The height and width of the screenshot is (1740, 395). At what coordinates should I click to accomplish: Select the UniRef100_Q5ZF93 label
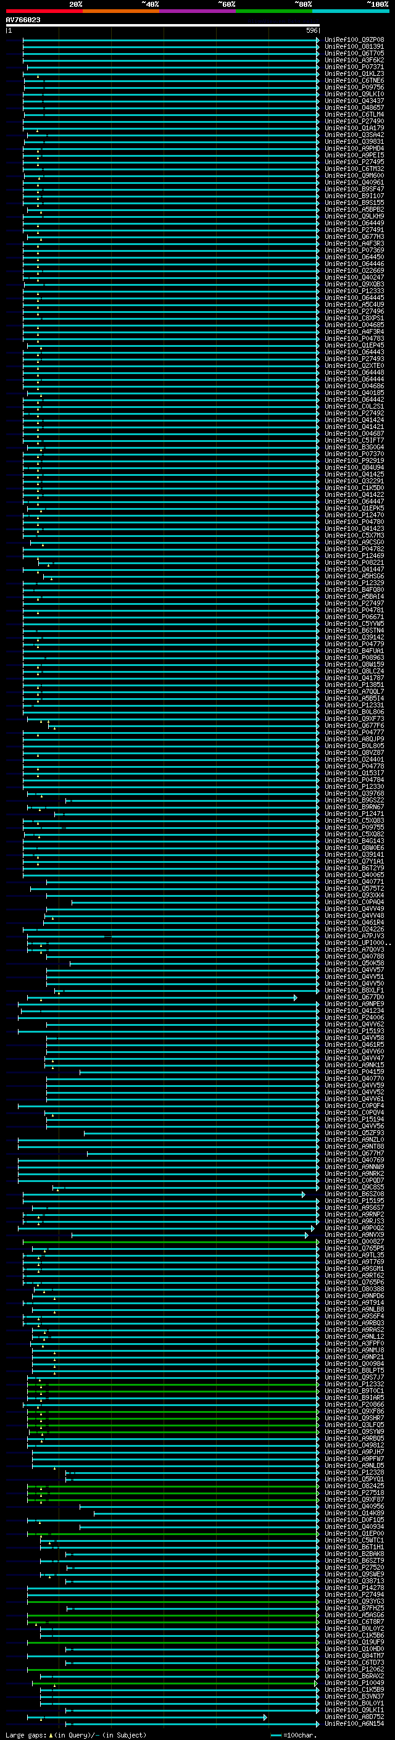(354, 1133)
